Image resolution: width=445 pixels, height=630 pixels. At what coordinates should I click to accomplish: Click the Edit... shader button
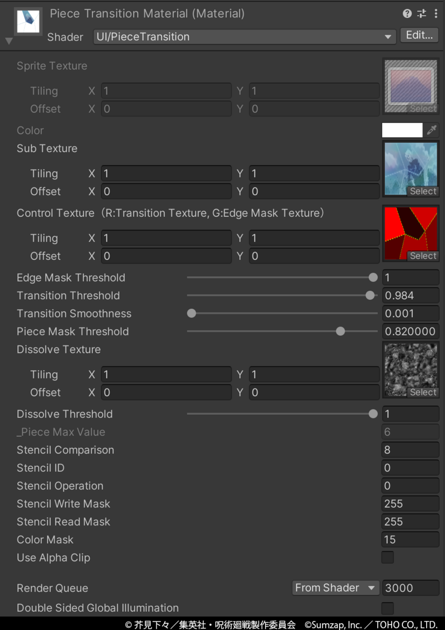(x=419, y=35)
